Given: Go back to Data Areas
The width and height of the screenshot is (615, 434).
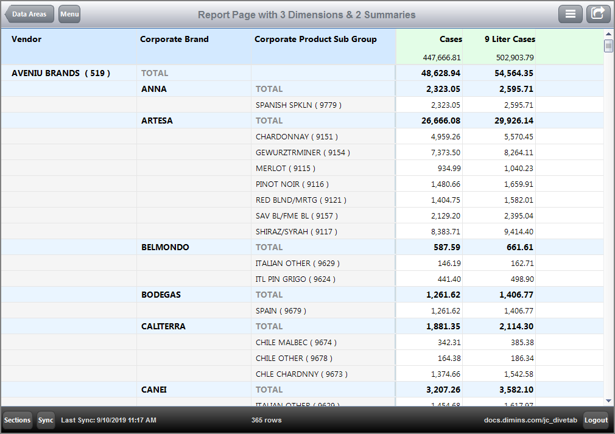Looking at the screenshot, I should (x=29, y=14).
